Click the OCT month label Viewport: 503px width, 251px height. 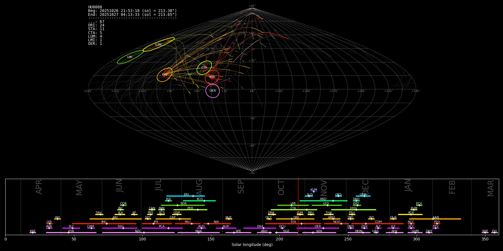click(281, 187)
